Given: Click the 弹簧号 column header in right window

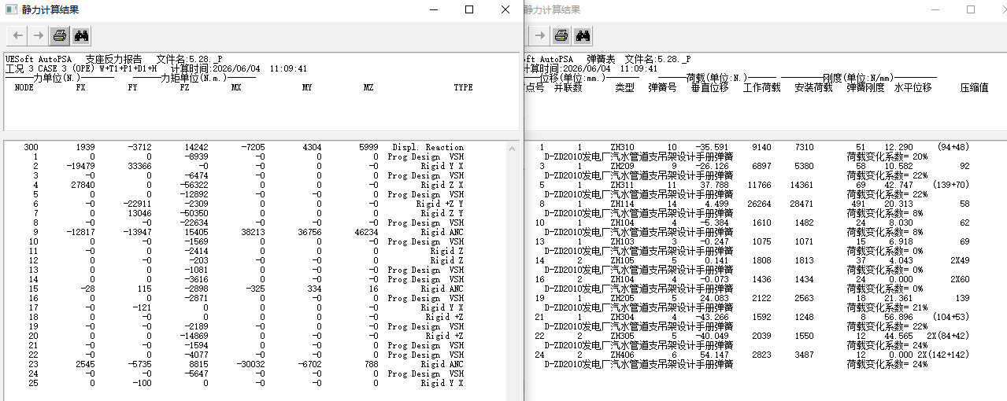Looking at the screenshot, I should (x=662, y=88).
